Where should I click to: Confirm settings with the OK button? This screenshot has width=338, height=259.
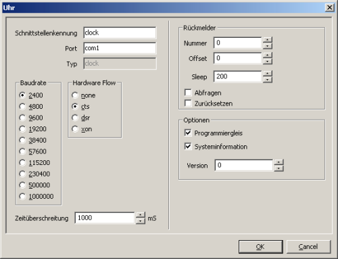click(x=261, y=247)
